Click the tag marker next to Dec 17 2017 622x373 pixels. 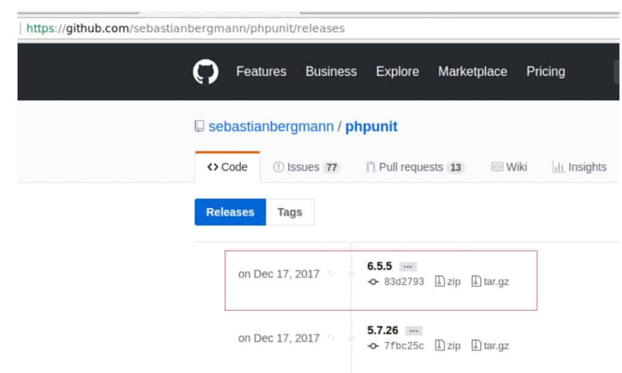[x=332, y=274]
